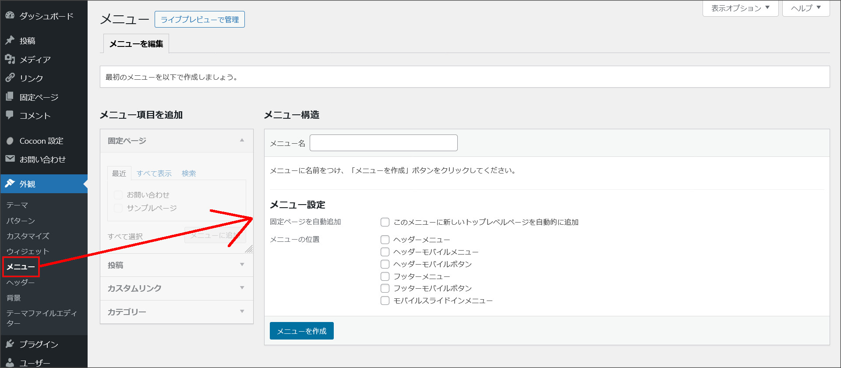841x368 pixels.
Task: Collapse the 固定ページ accordion section
Action: (x=177, y=141)
